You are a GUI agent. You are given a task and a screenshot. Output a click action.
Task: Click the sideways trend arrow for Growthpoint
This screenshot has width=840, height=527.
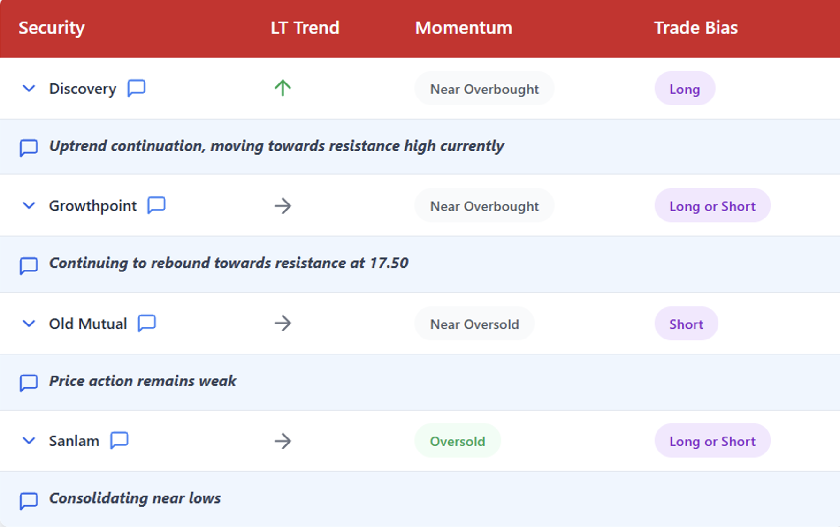[x=283, y=205]
